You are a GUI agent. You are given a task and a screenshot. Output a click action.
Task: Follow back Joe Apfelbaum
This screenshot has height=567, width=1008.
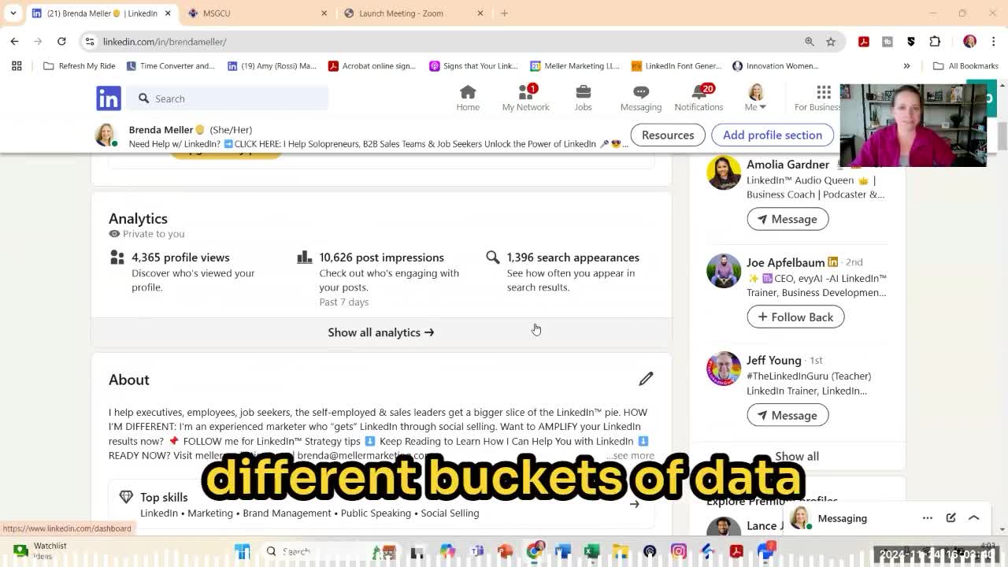[x=795, y=317]
